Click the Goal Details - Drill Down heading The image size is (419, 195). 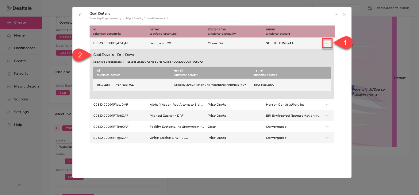point(114,55)
